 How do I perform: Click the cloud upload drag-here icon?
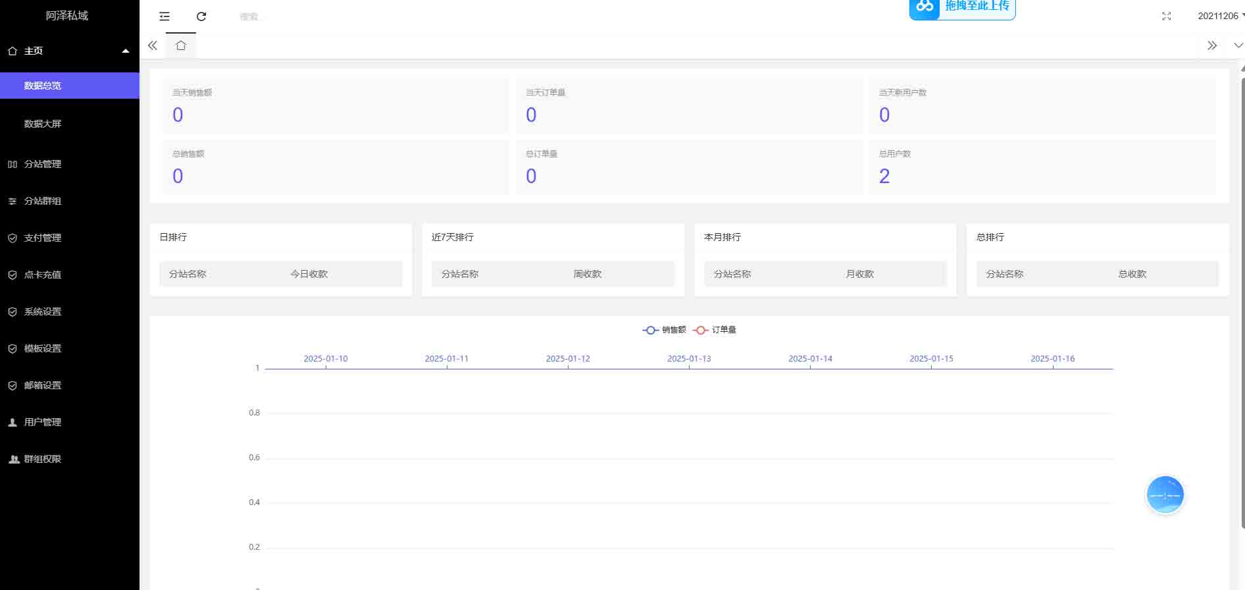click(925, 7)
